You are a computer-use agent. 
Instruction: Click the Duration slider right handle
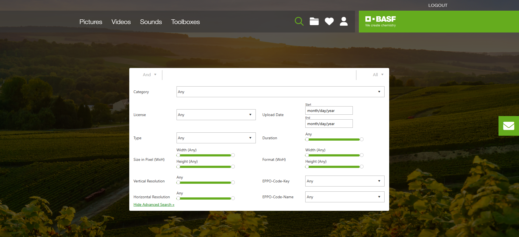362,139
